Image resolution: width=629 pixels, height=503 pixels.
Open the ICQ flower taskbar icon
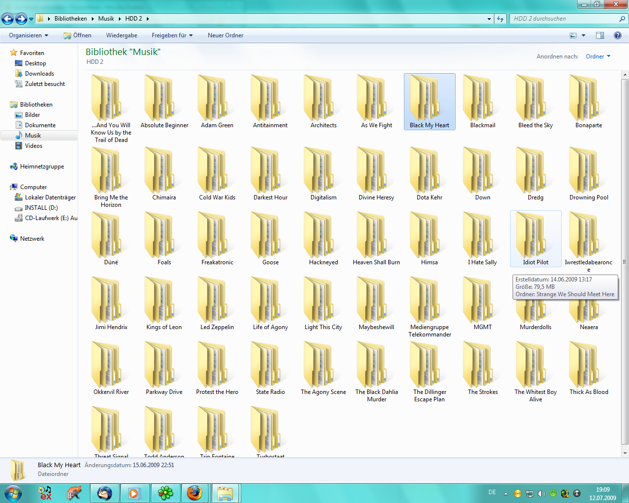pos(165,493)
